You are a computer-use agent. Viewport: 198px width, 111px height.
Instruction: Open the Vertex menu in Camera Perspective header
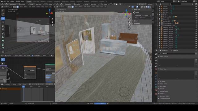38,7
